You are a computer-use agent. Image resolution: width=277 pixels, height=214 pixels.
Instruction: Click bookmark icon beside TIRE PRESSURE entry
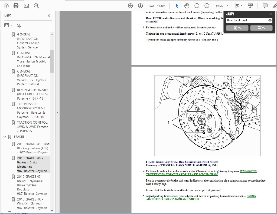(x=13, y=104)
